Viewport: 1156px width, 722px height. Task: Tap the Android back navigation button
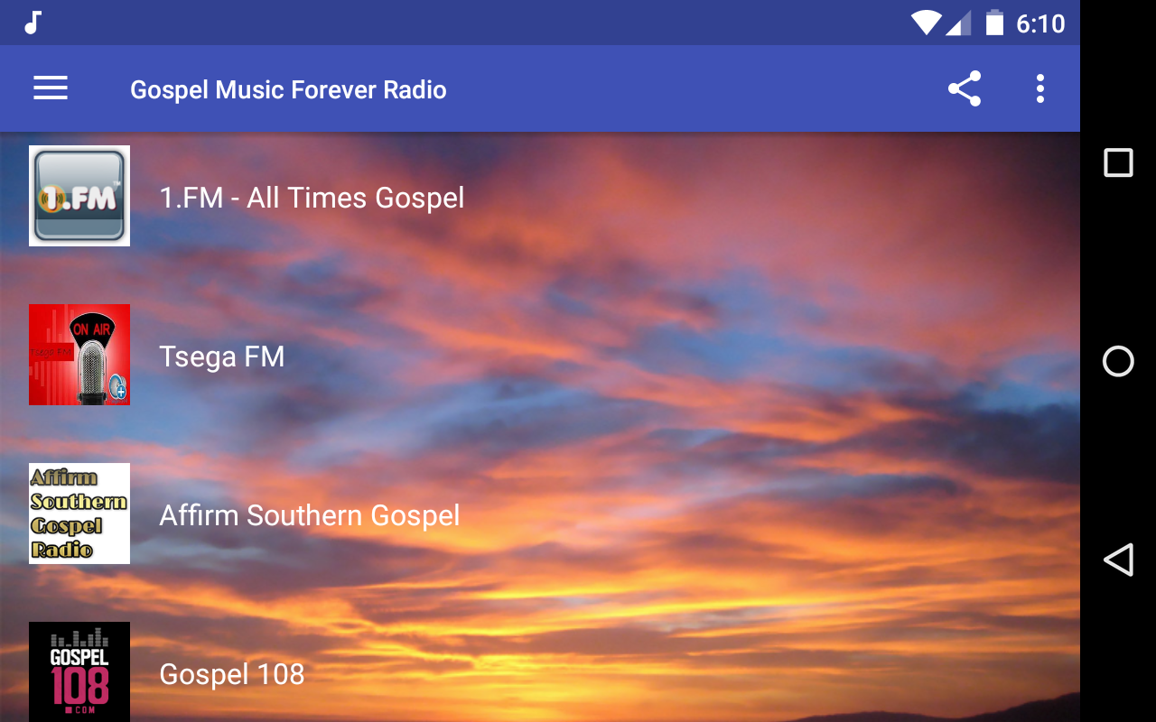coord(1118,560)
